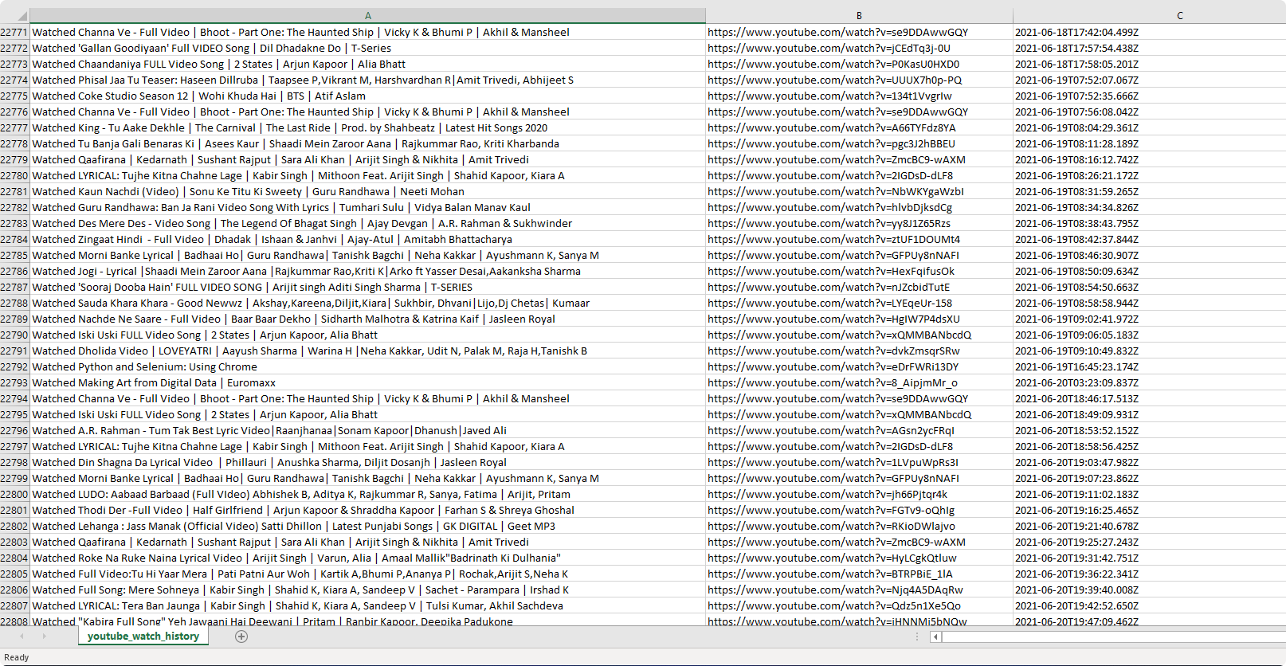Click timestamp 2021-06-20T19:42:52.650Z
The height and width of the screenshot is (666, 1286).
(x=1149, y=605)
